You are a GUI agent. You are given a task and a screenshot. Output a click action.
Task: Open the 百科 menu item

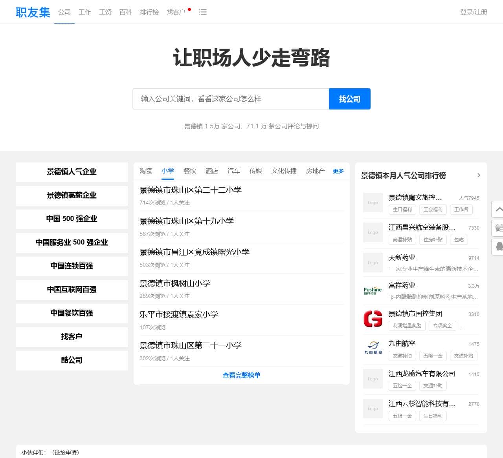pyautogui.click(x=125, y=12)
